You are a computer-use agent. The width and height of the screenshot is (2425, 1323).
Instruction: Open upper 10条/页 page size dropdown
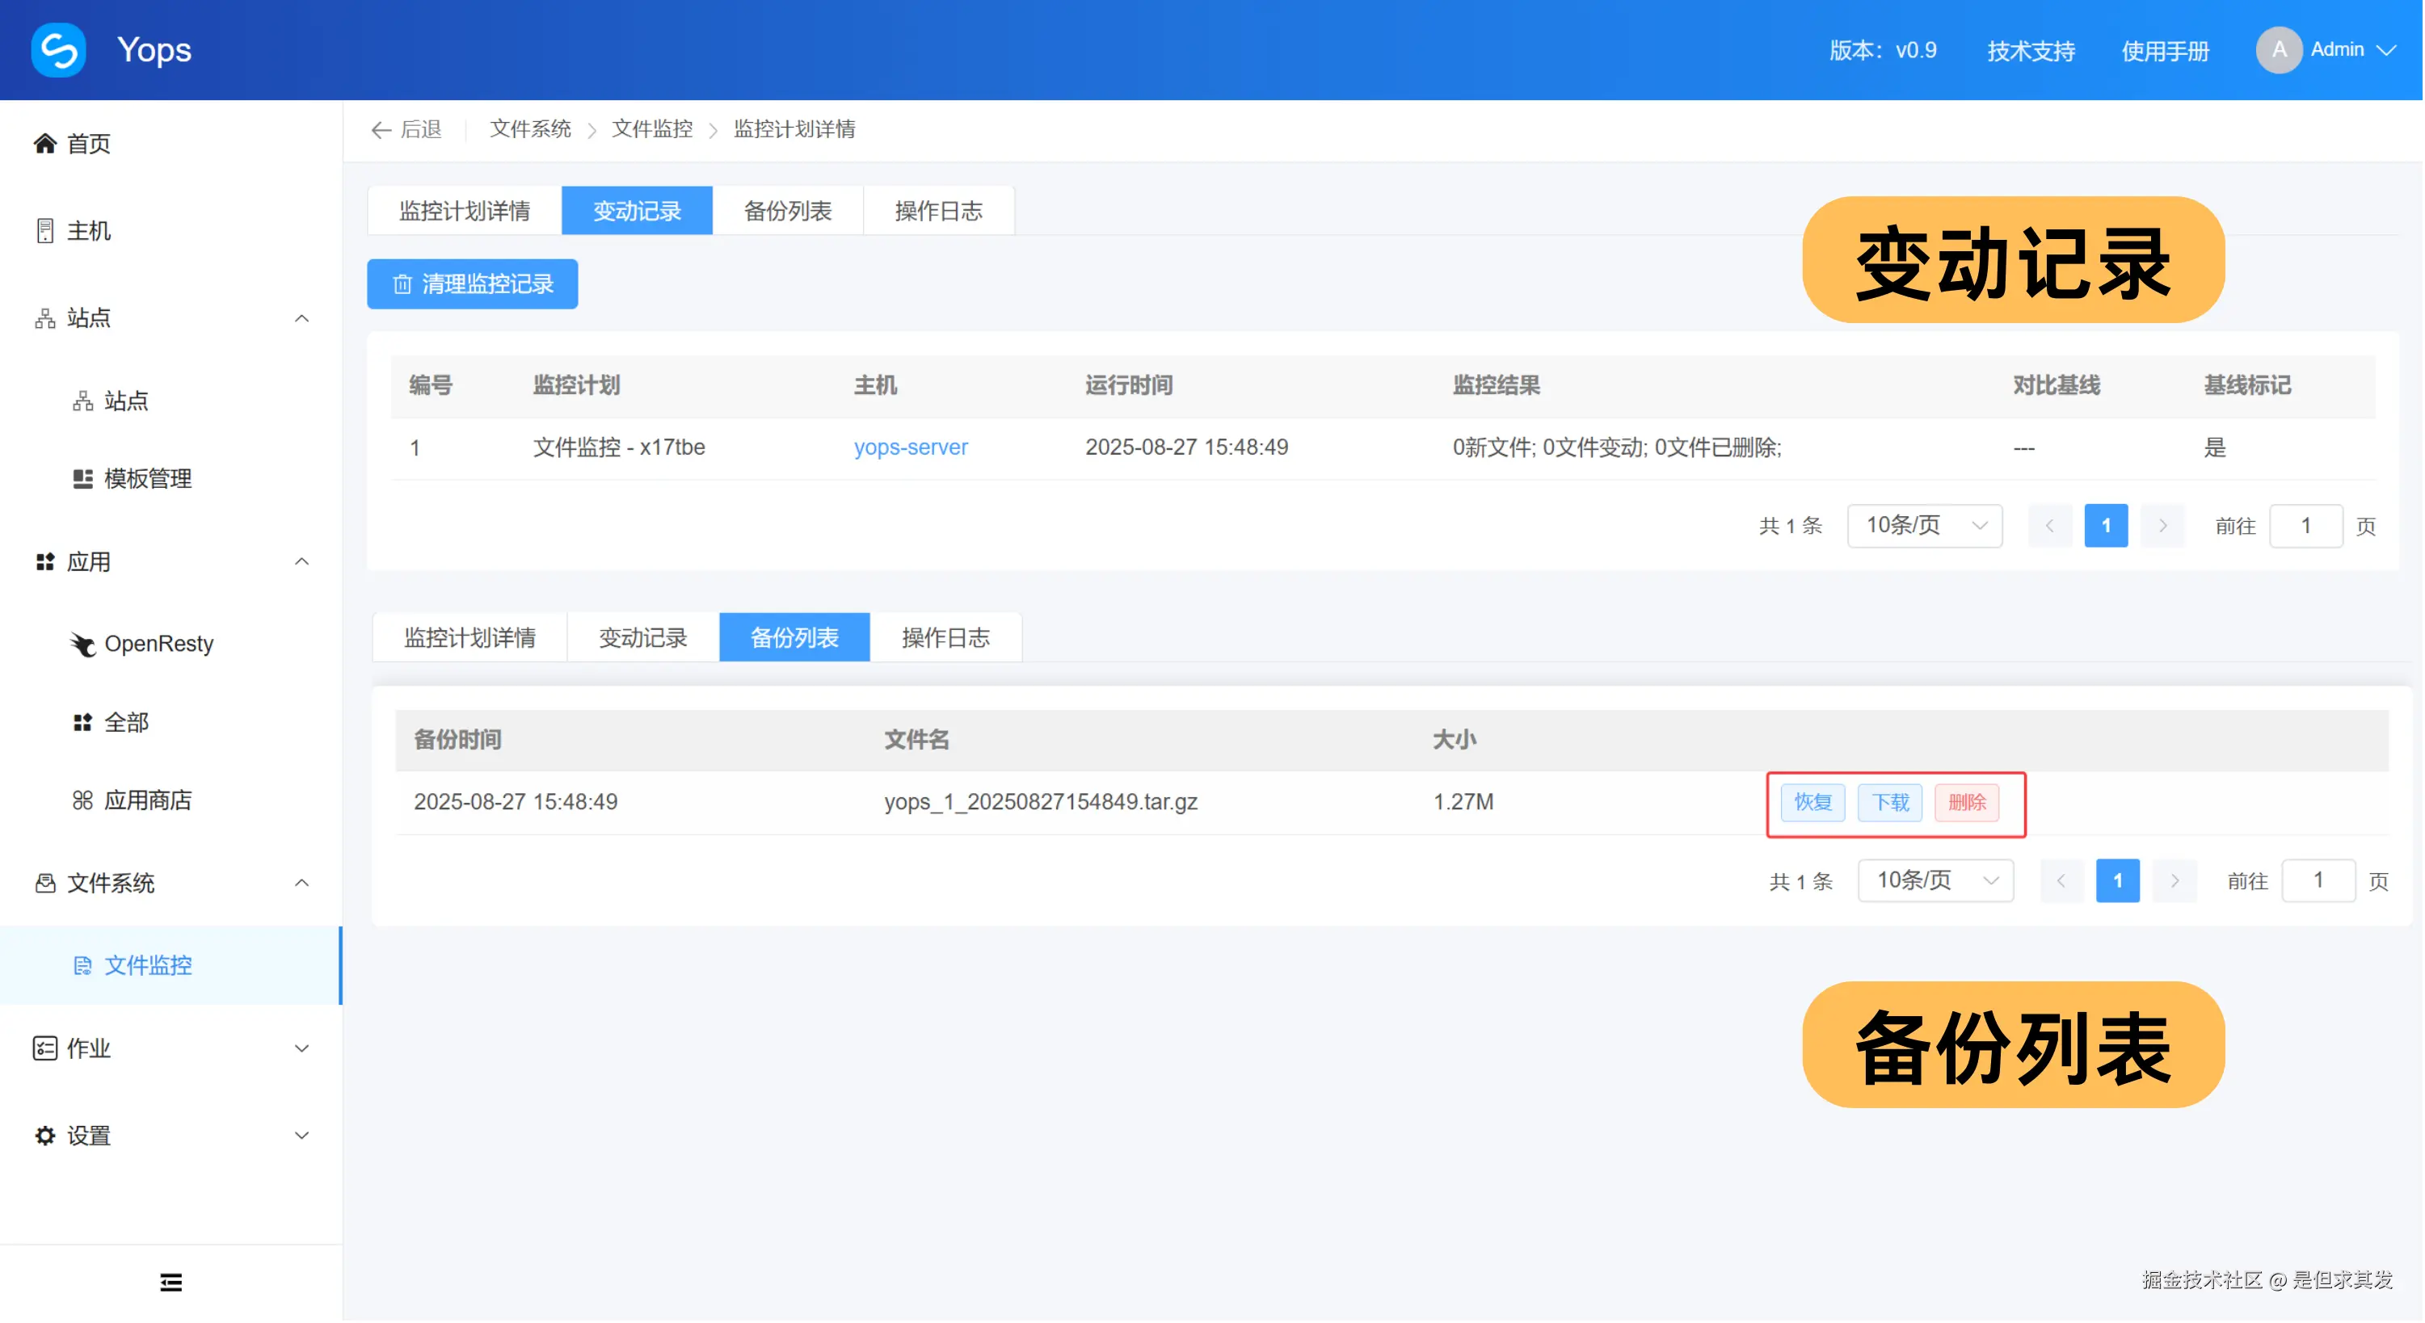point(1924,525)
